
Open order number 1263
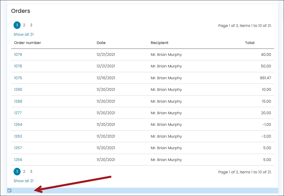pyautogui.click(x=18, y=136)
